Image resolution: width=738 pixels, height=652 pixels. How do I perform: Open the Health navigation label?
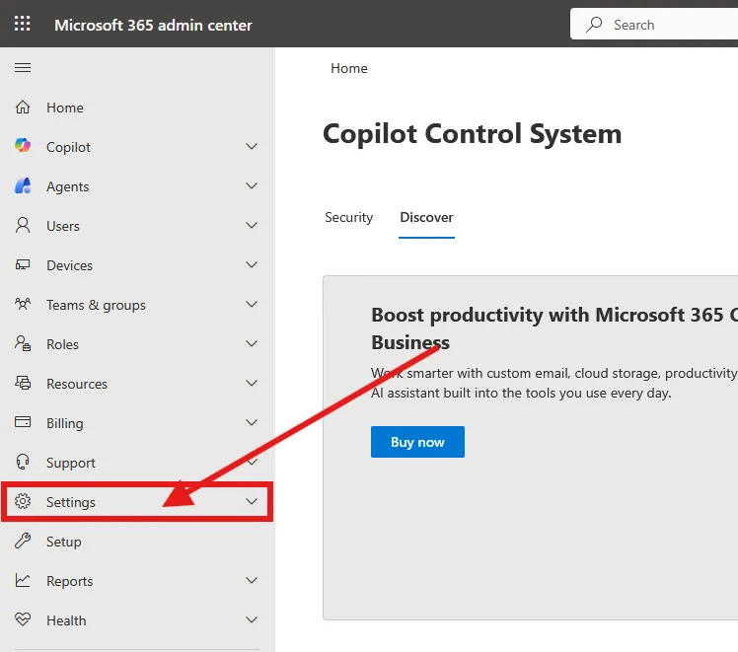pyautogui.click(x=66, y=621)
